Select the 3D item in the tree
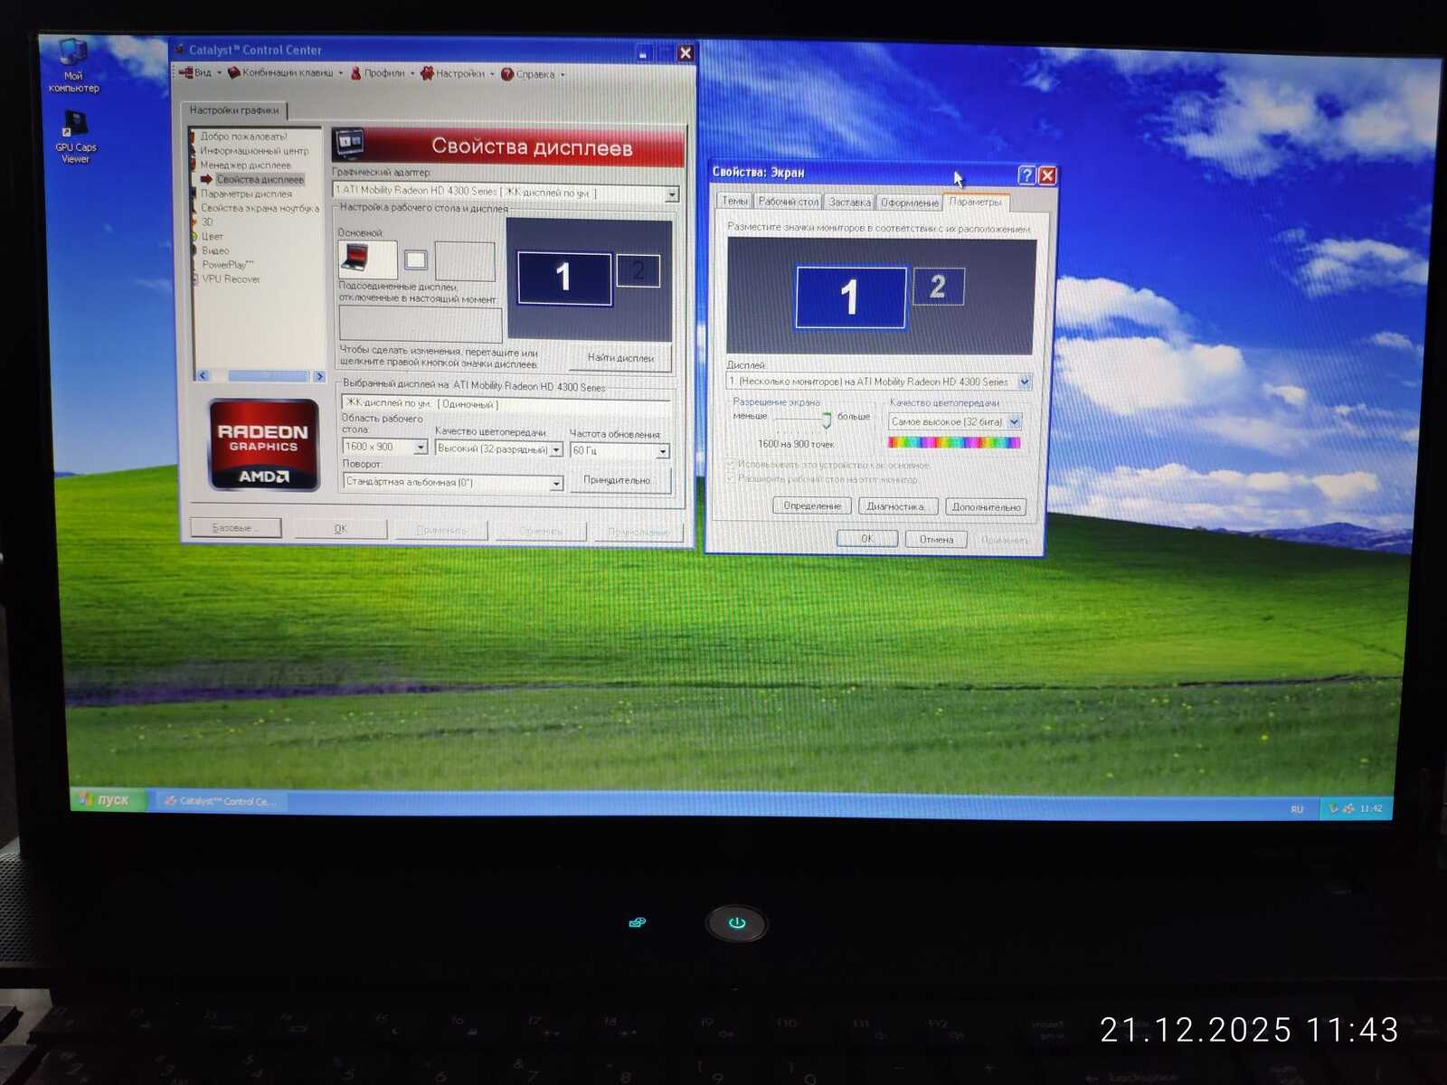 point(207,222)
